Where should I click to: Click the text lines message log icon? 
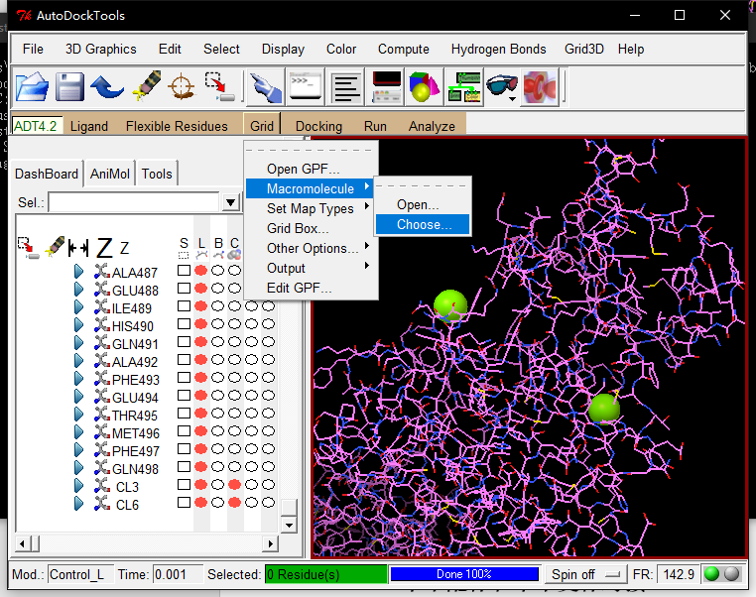click(345, 87)
